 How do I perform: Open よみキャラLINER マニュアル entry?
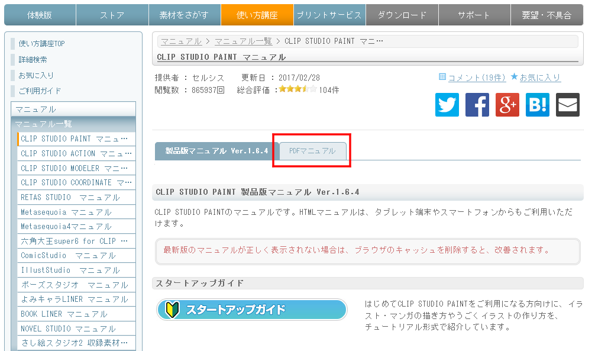click(76, 299)
